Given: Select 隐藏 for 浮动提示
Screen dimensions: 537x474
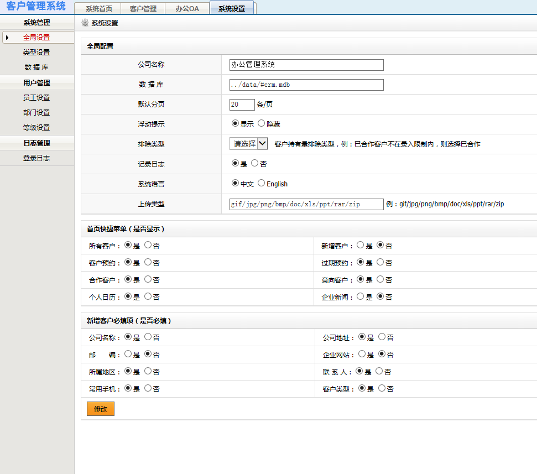Looking at the screenshot, I should point(260,123).
